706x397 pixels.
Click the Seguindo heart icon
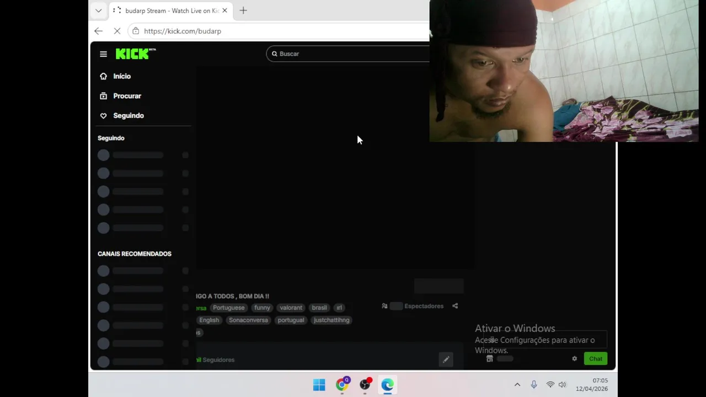[103, 116]
